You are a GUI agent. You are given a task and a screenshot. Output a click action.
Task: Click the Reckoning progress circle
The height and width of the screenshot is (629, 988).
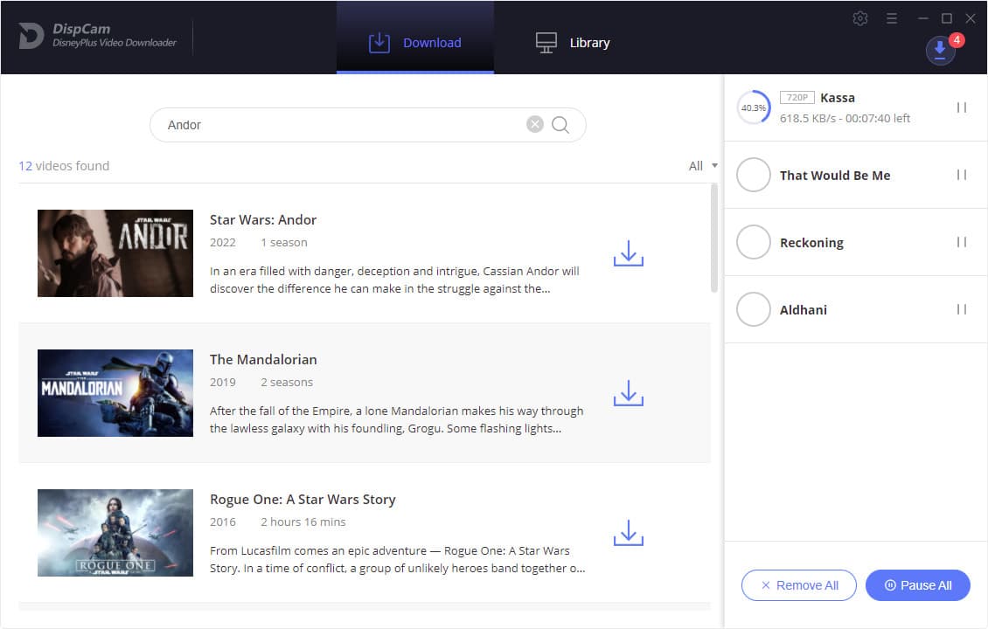click(754, 242)
